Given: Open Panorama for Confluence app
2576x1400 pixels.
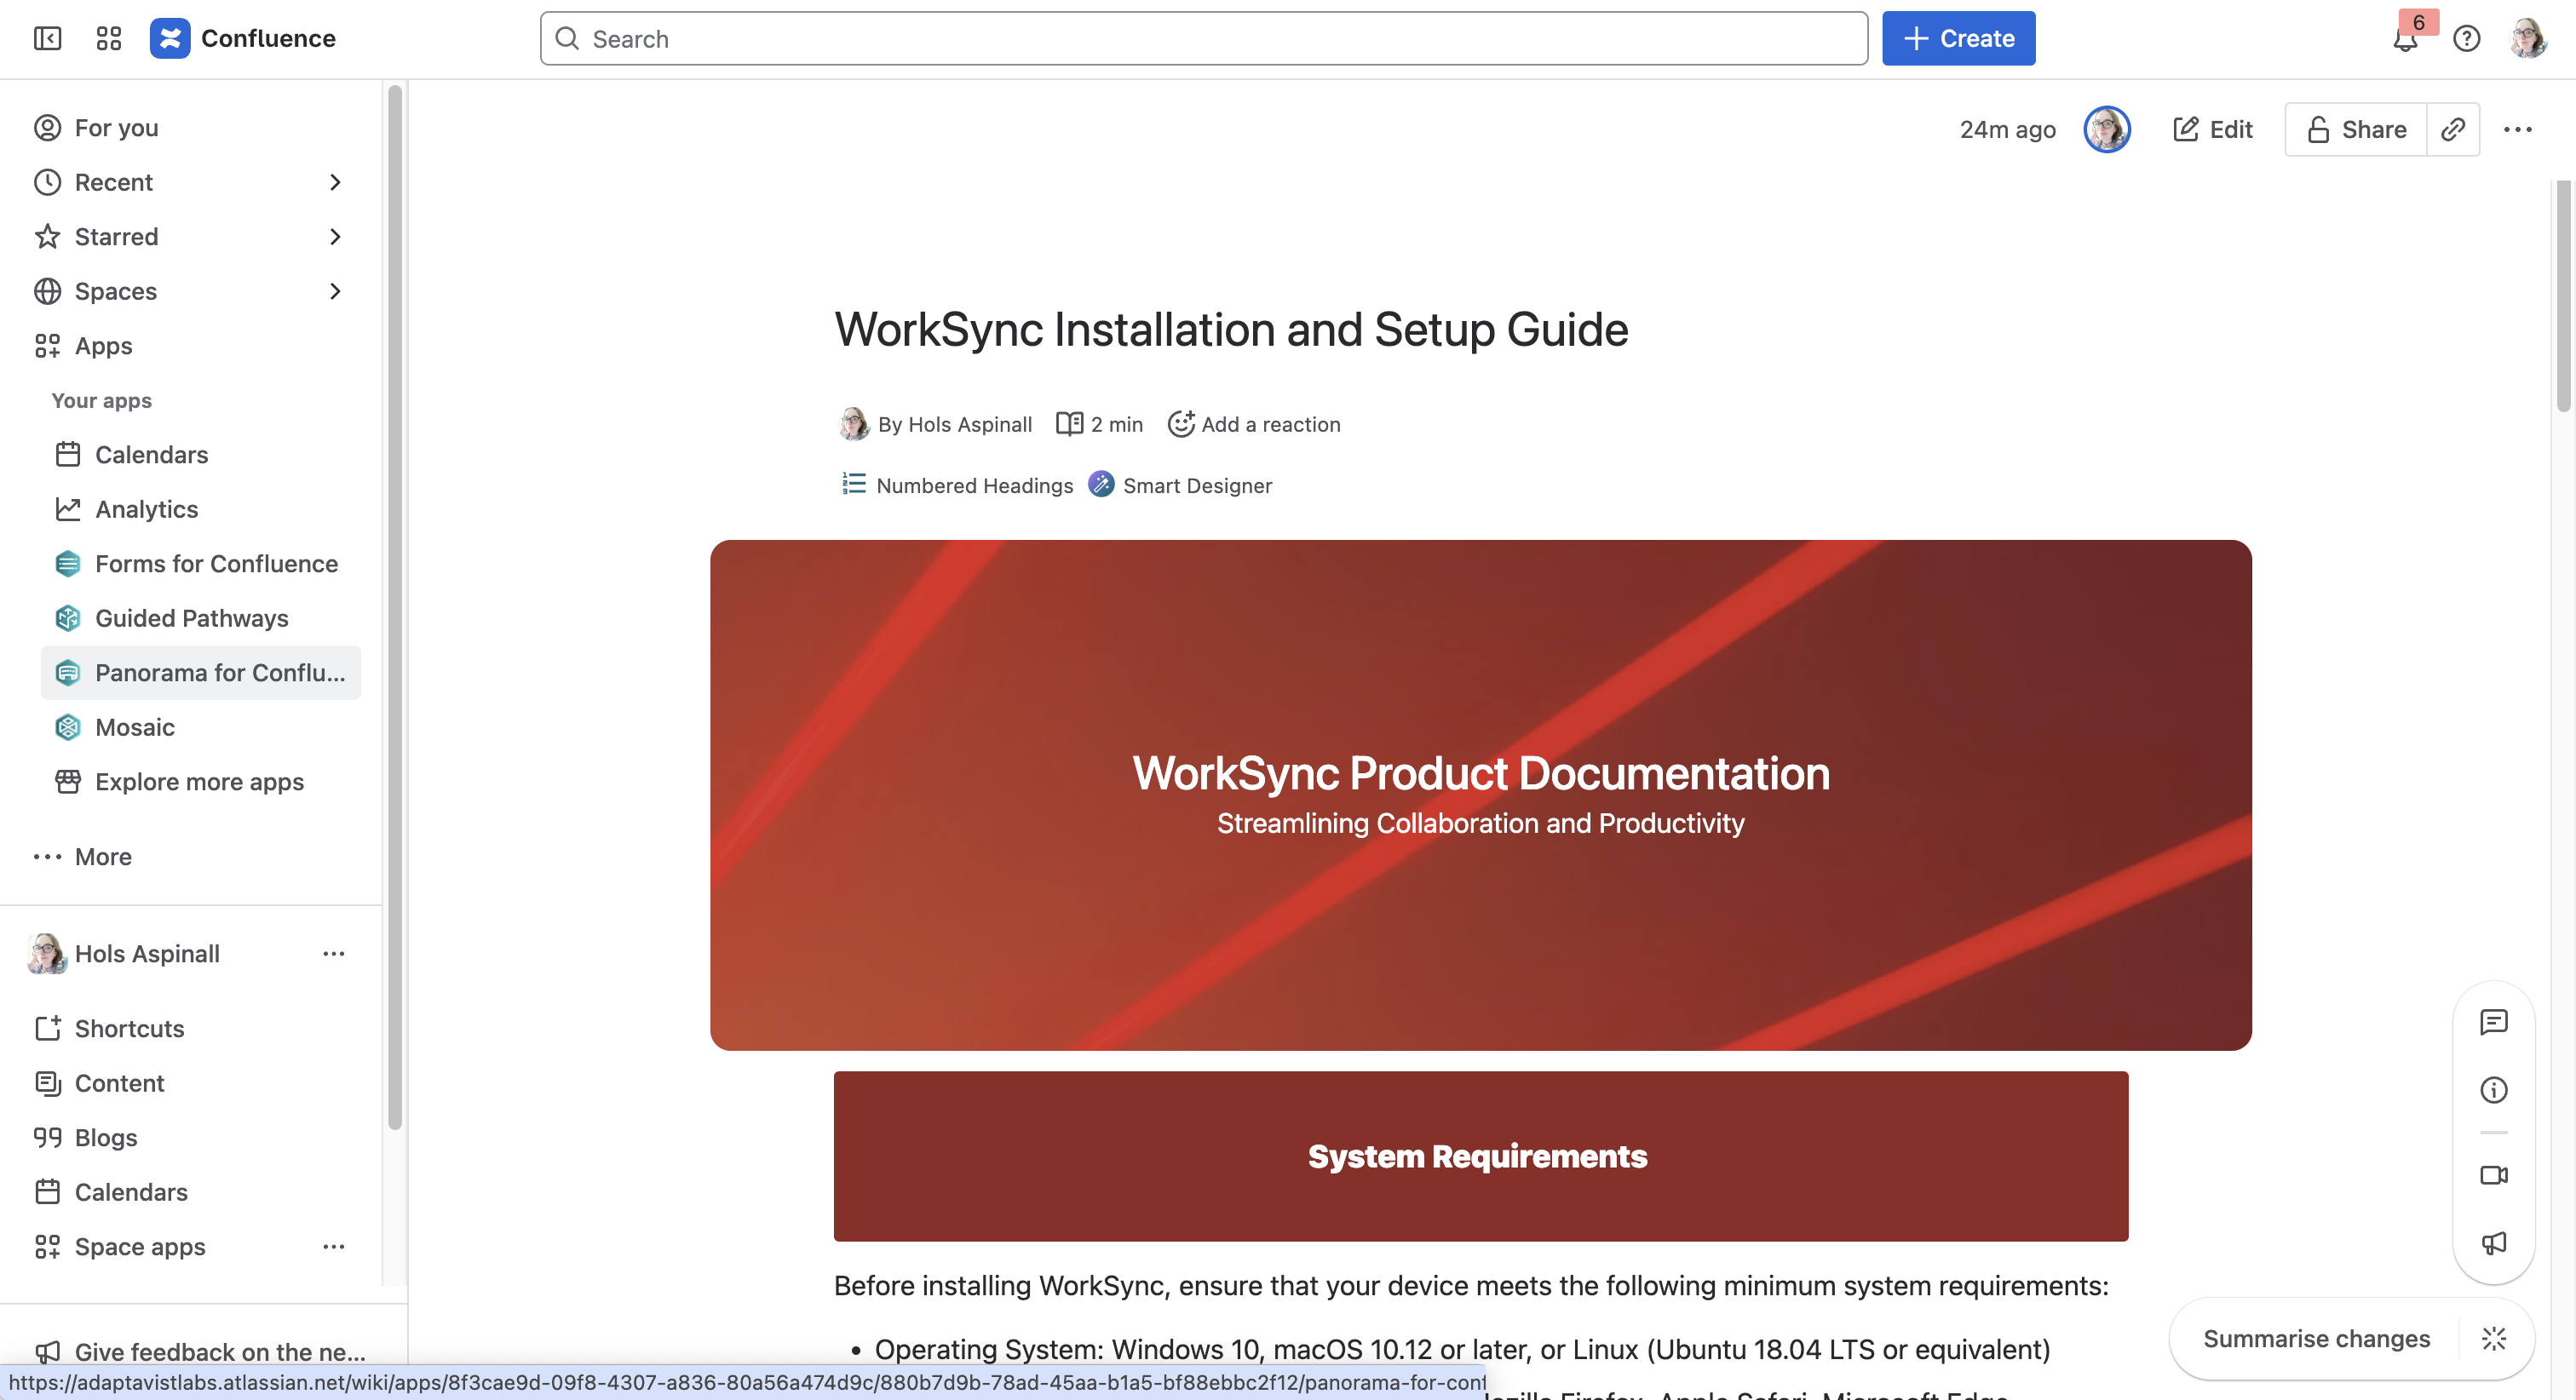Looking at the screenshot, I should pos(200,672).
